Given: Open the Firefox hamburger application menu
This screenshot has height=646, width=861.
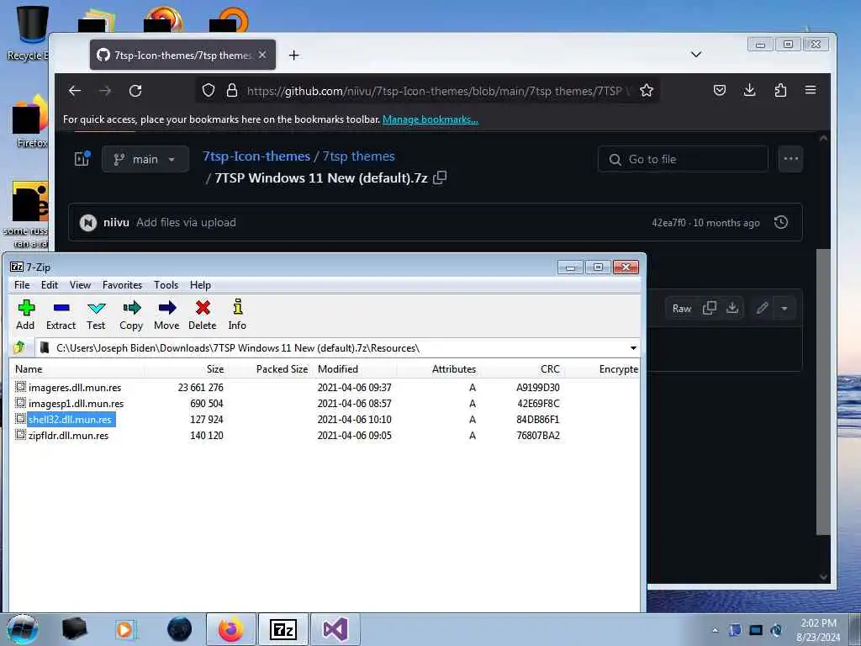Looking at the screenshot, I should pyautogui.click(x=811, y=90).
